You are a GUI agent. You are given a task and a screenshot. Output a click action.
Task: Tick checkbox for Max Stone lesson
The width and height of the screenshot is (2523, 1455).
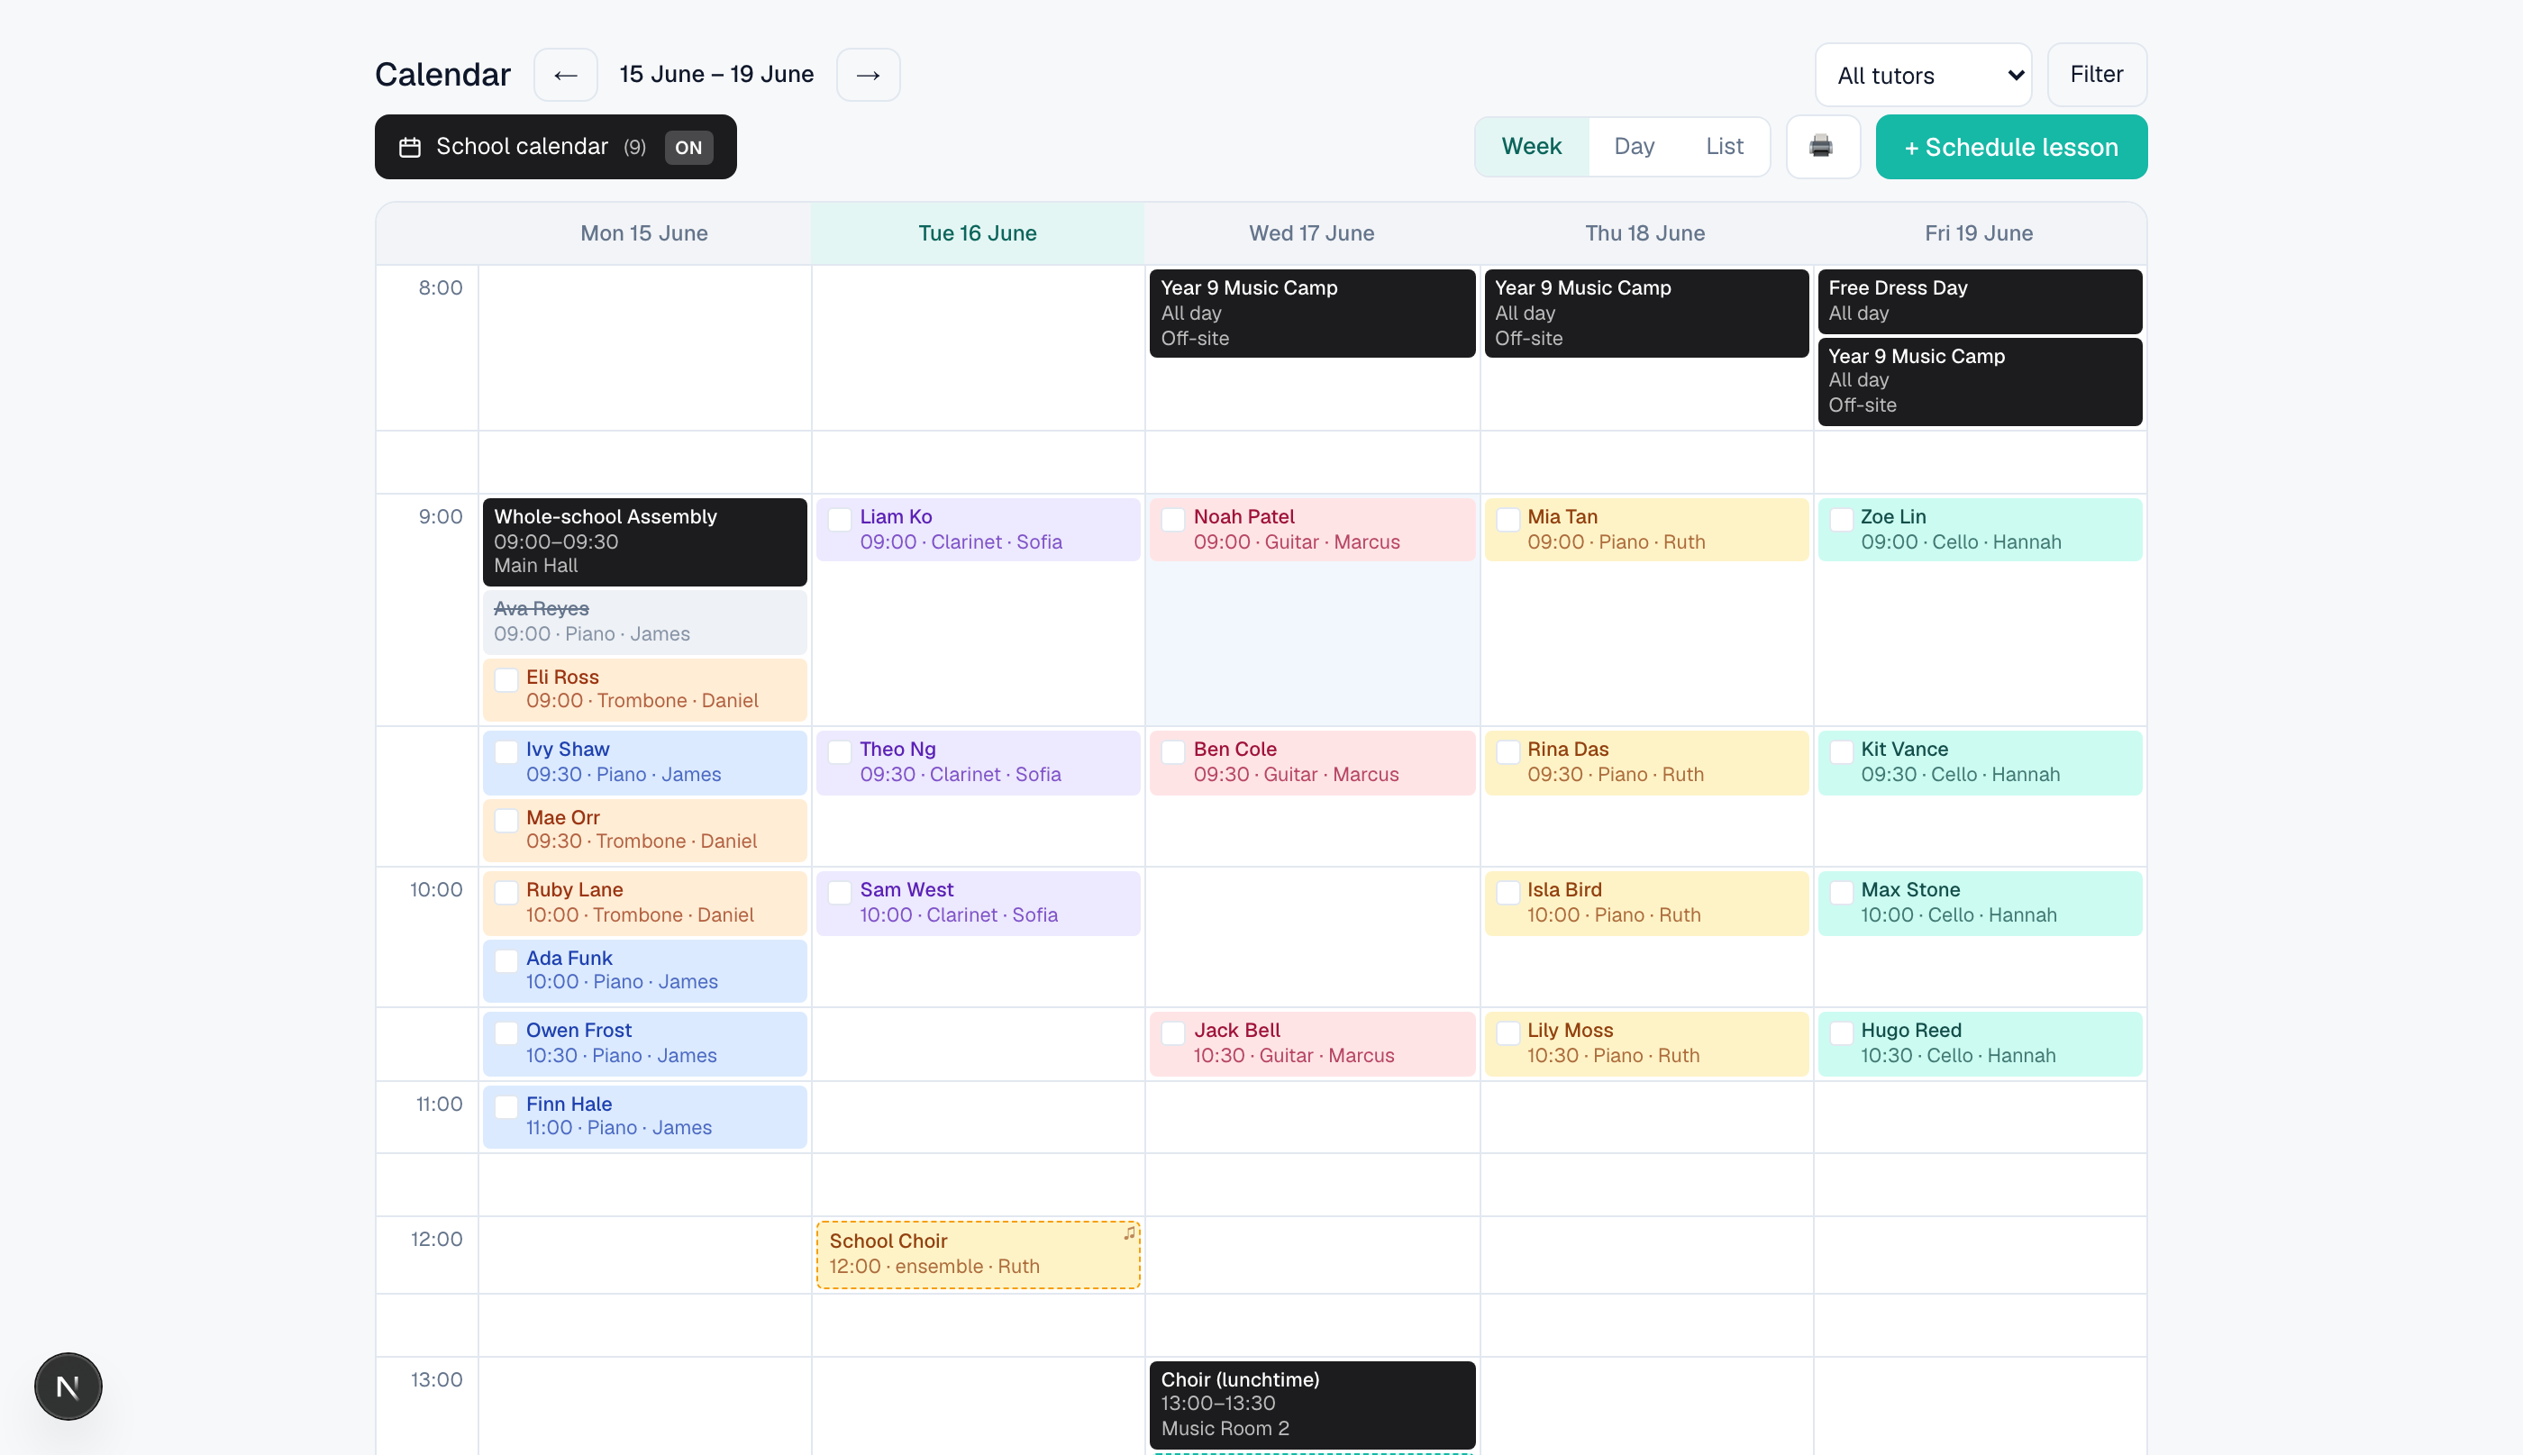(x=1841, y=893)
